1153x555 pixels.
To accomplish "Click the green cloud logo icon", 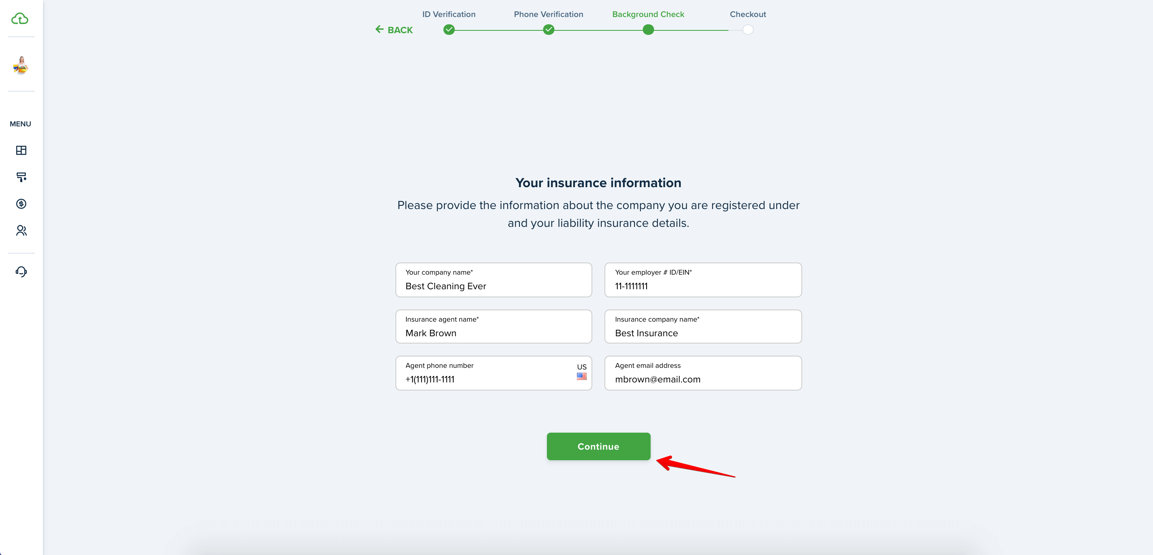I will 20,18.
